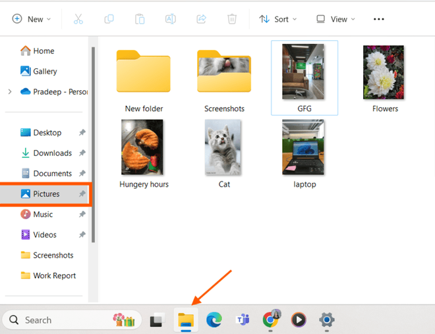435x334 pixels.
Task: Click the Paste clipboard icon
Action: click(140, 19)
